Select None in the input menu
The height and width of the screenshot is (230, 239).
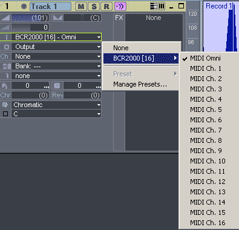pos(141,48)
